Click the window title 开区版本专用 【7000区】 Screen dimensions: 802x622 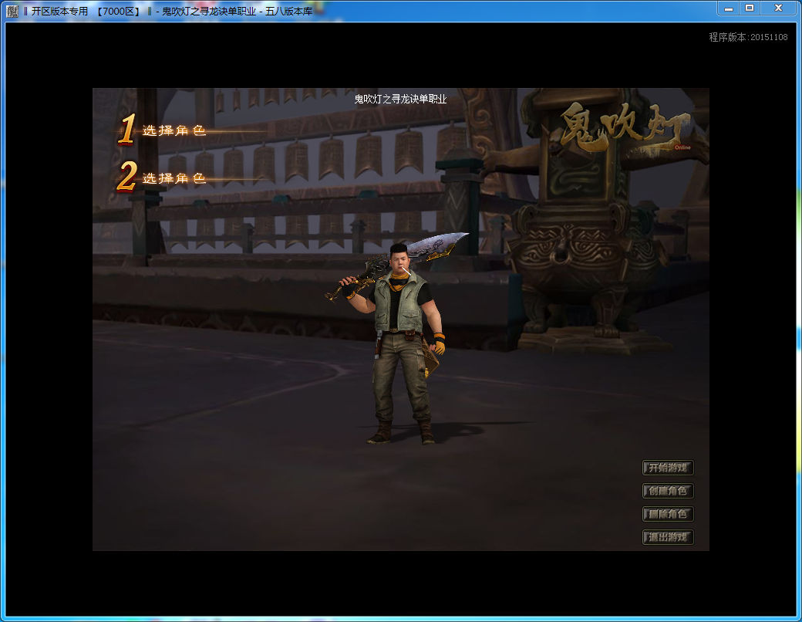pos(86,11)
